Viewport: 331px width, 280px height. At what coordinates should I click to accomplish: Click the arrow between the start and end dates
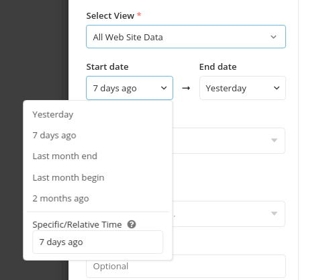pyautogui.click(x=186, y=88)
